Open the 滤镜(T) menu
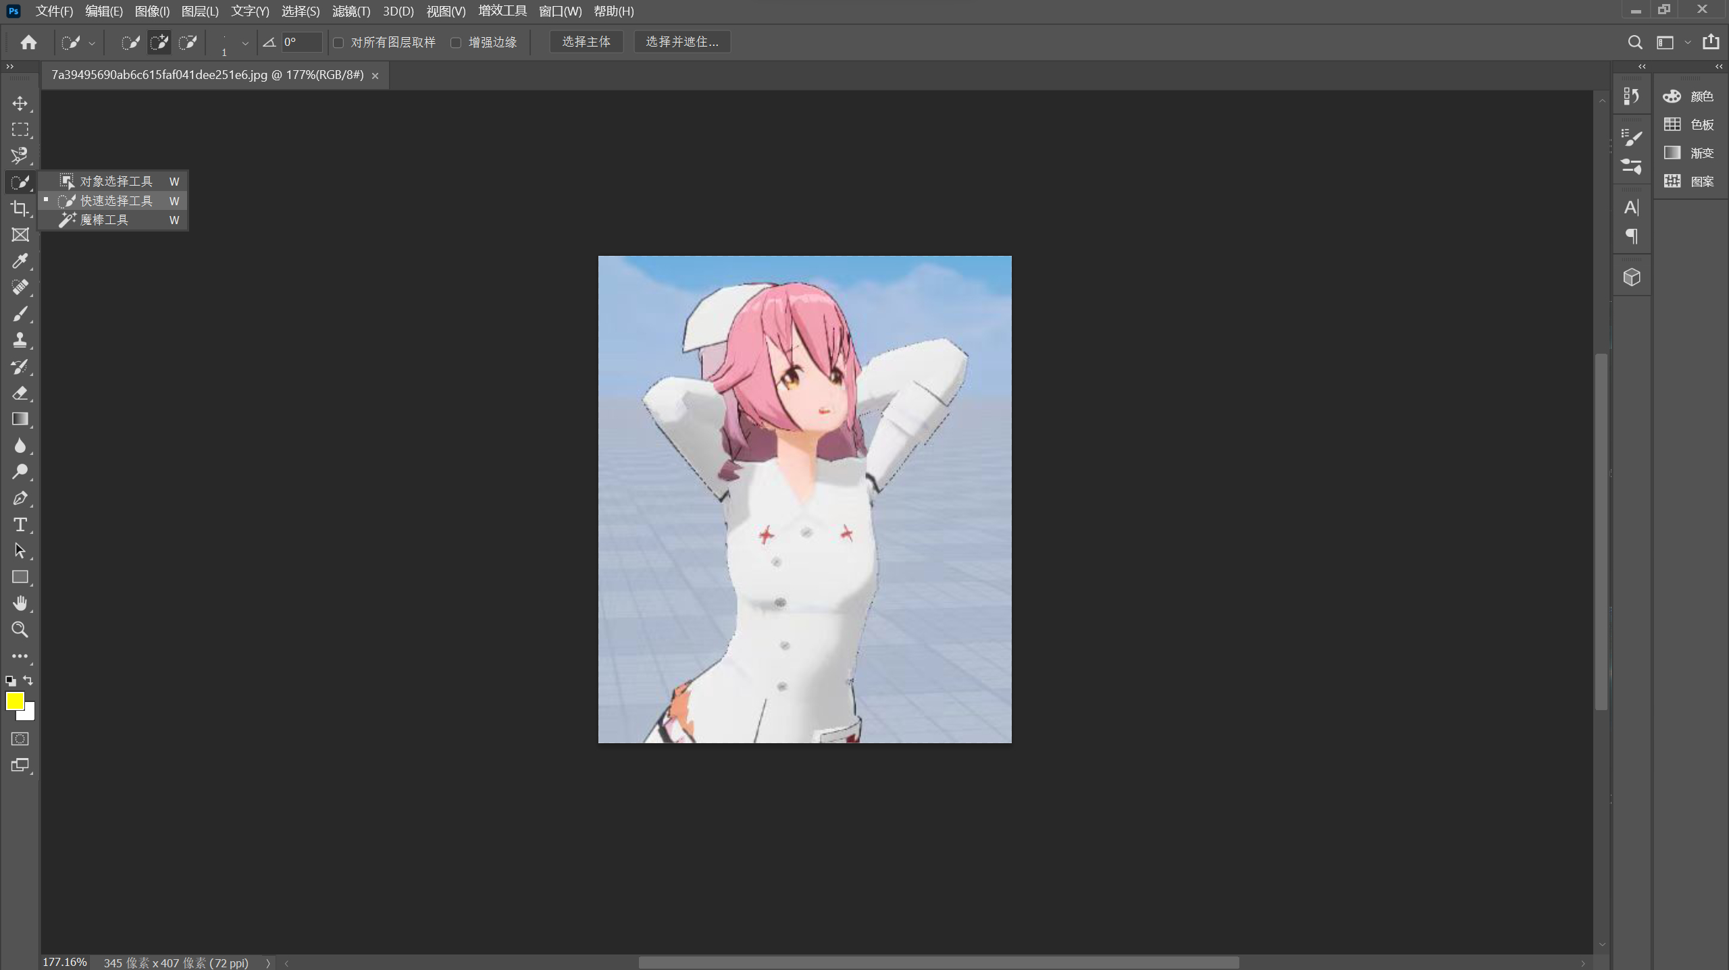 coord(351,11)
